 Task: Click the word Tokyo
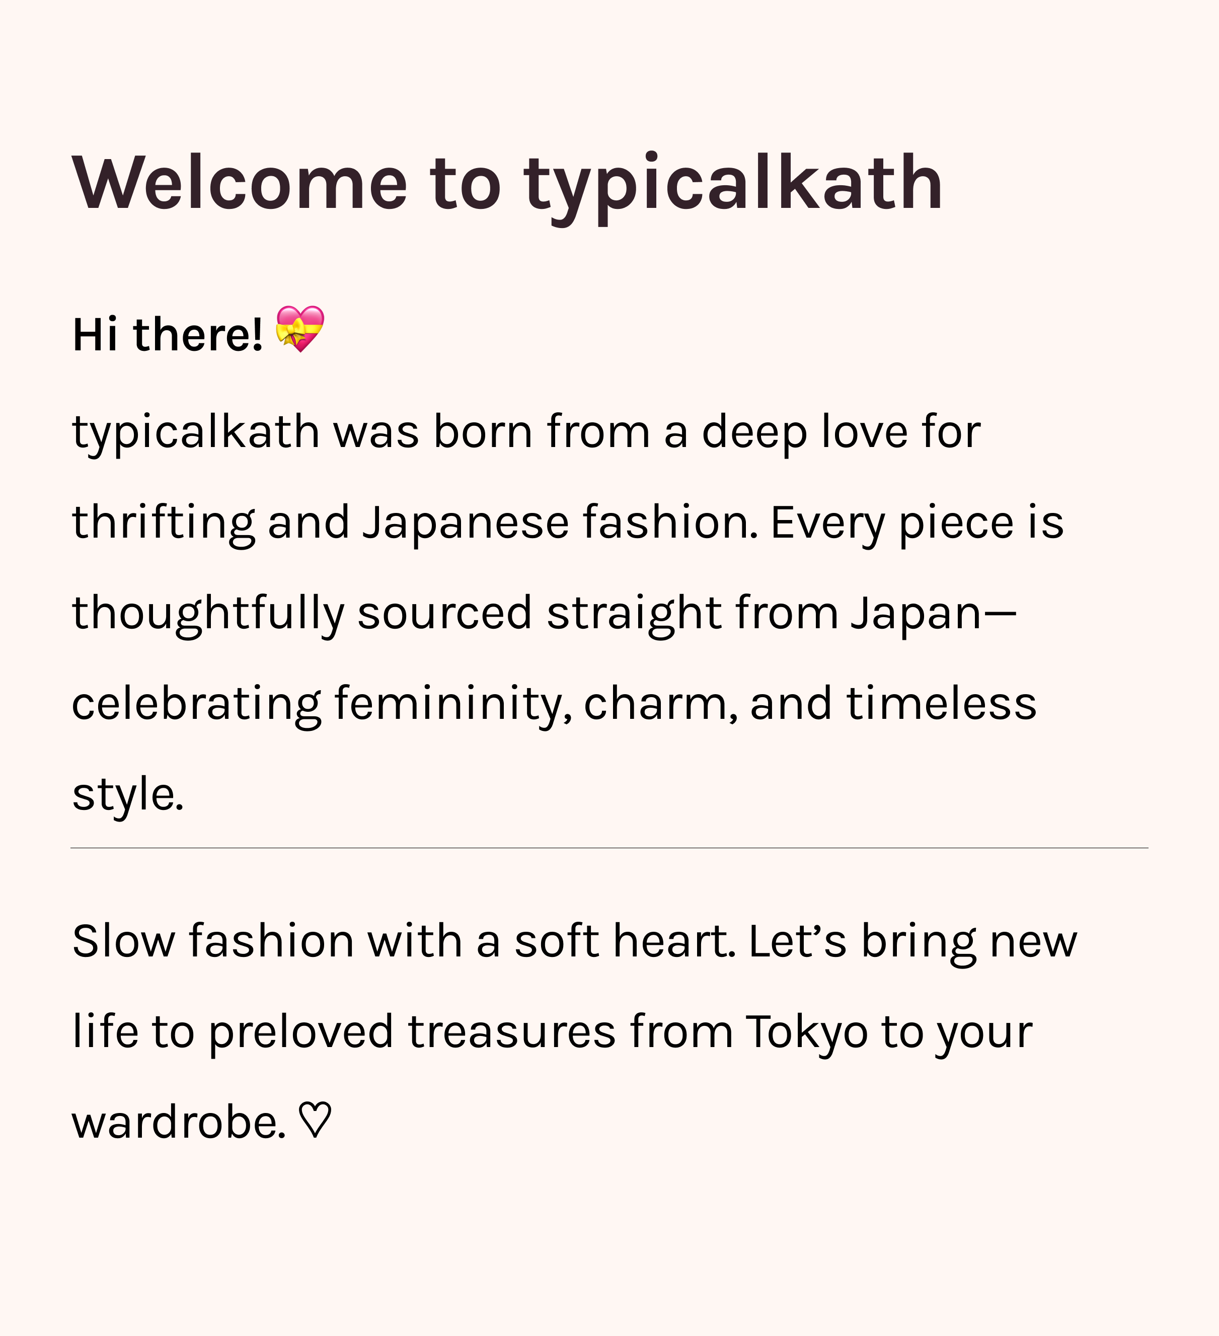click(806, 1032)
